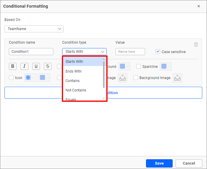207x169 pixels.
Task: Check the Background Image checkbox
Action: (136, 78)
